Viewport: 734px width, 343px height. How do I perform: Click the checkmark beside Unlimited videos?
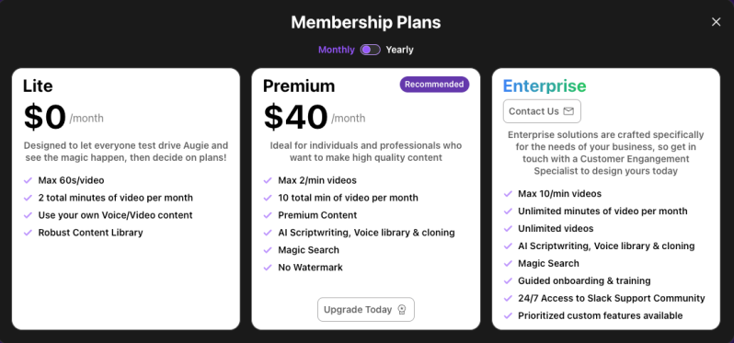click(x=508, y=229)
